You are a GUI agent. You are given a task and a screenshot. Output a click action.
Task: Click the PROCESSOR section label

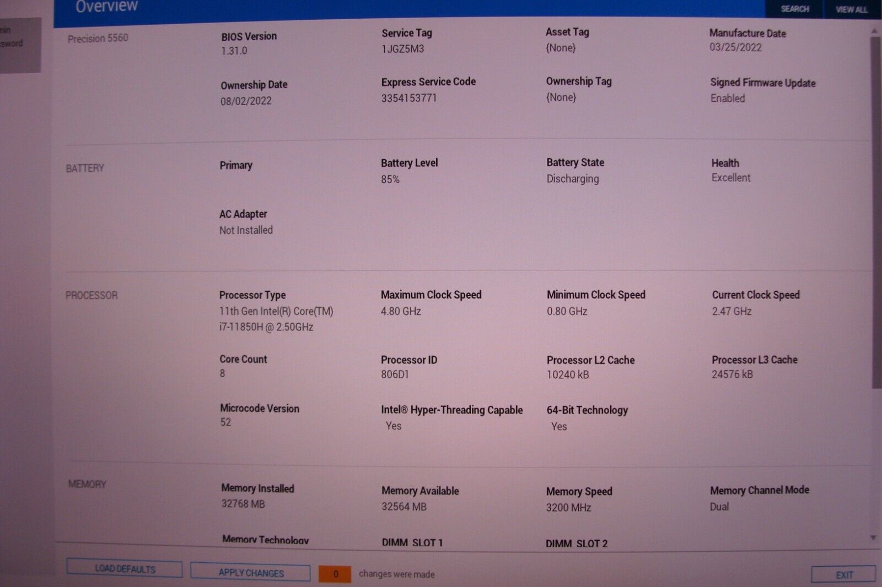click(x=92, y=295)
